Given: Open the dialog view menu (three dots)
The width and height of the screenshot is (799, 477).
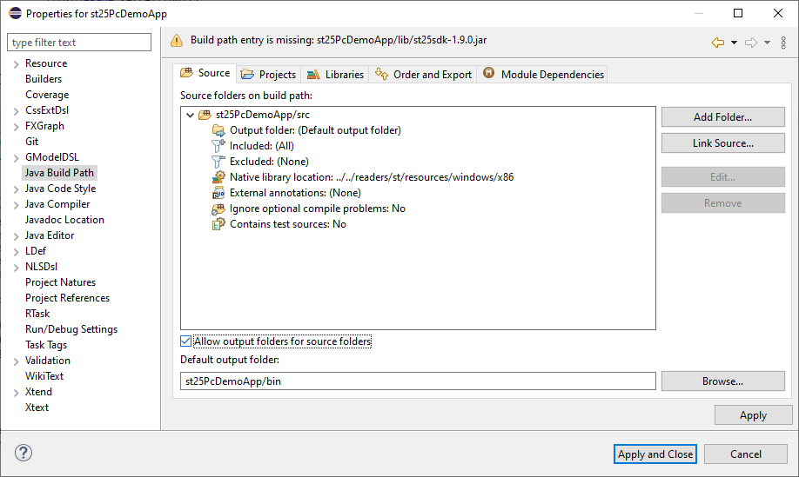Looking at the screenshot, I should pyautogui.click(x=783, y=42).
